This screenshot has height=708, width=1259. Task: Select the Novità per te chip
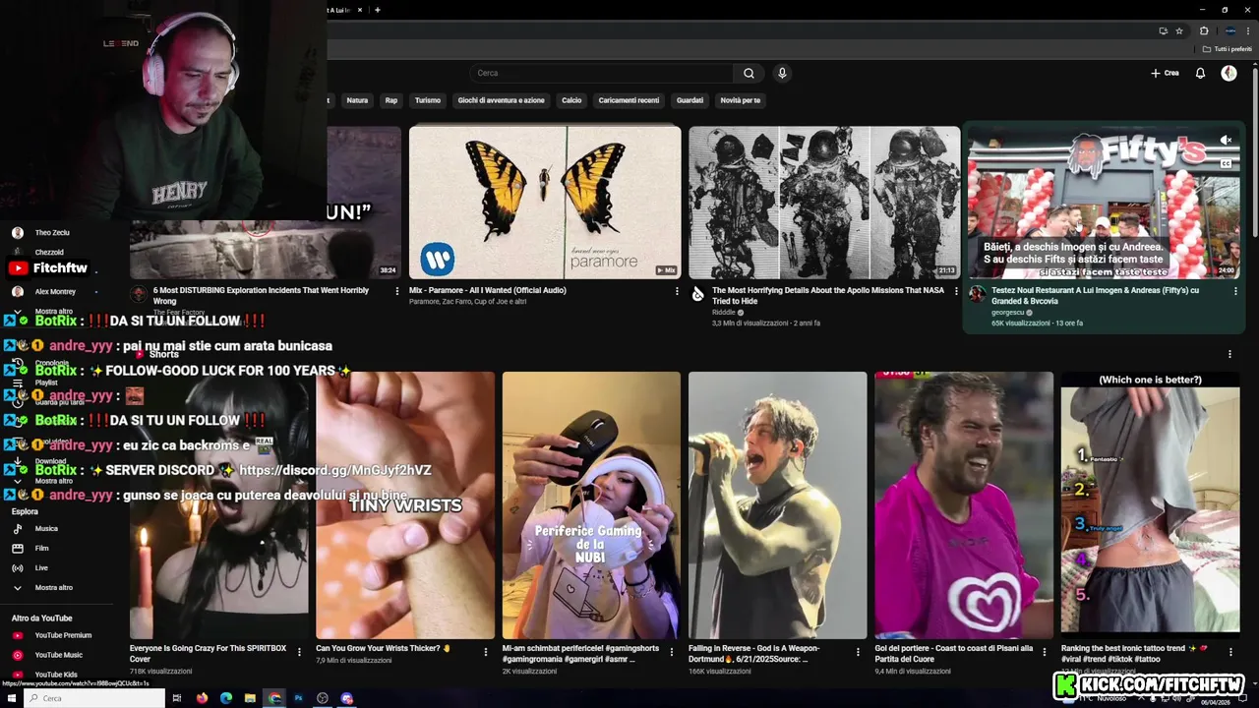[740, 100]
